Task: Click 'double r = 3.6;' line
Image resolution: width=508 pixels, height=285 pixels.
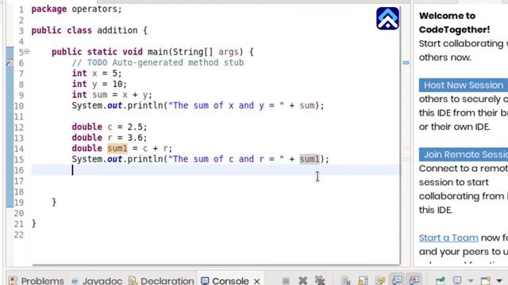Action: [110, 137]
